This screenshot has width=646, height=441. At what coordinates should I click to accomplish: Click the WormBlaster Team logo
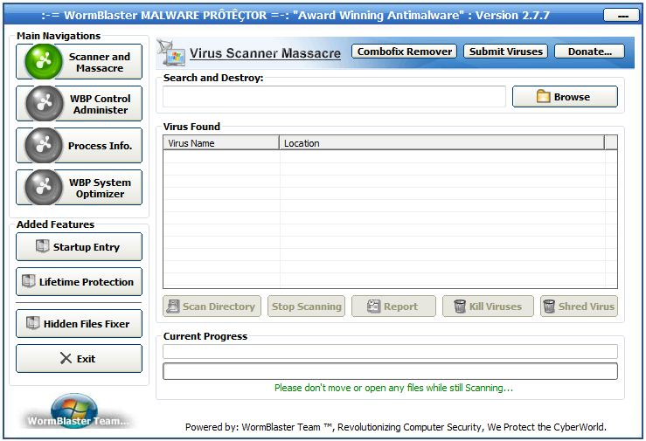click(x=75, y=411)
